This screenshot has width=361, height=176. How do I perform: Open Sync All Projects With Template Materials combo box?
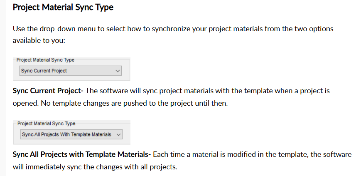tap(71, 134)
